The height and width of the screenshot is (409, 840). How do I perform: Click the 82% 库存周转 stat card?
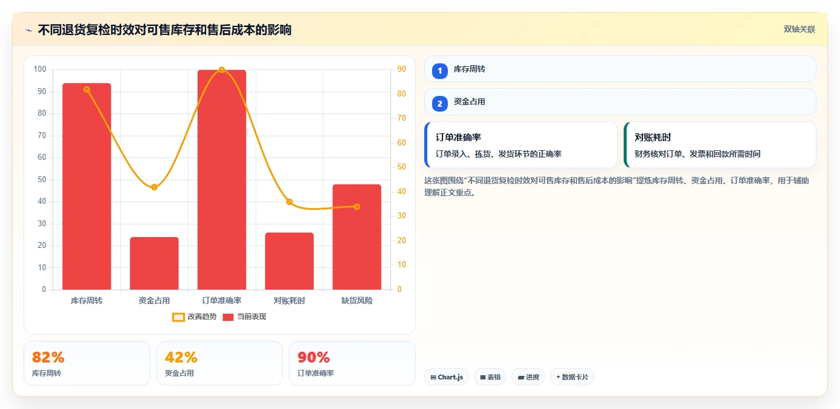(87, 363)
